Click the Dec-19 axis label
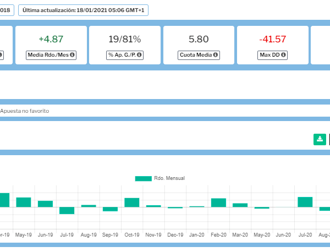The height and width of the screenshot is (252, 330). 175,235
